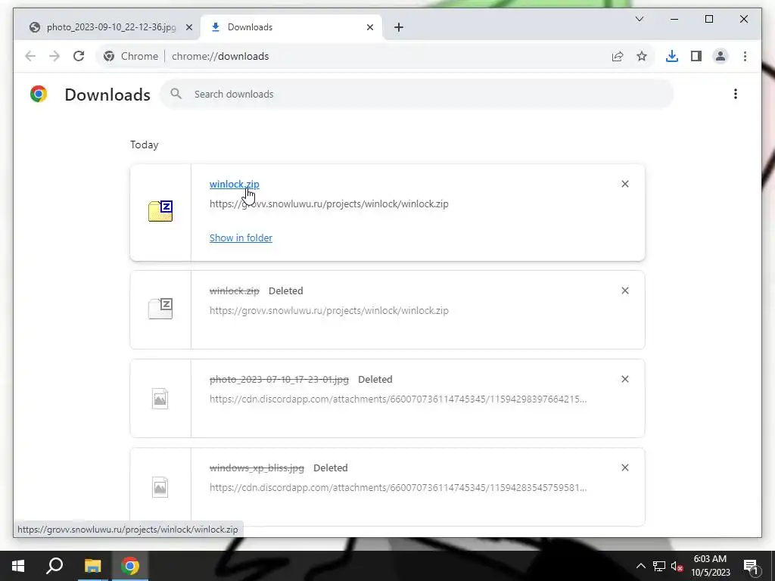Screen dimensions: 775x581
Task: Click the Today date heading
Action: pos(145,144)
